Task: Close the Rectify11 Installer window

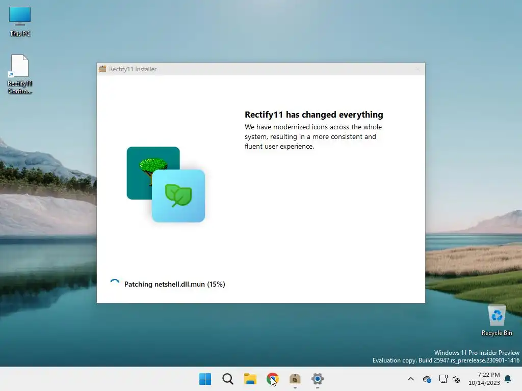Action: point(418,69)
